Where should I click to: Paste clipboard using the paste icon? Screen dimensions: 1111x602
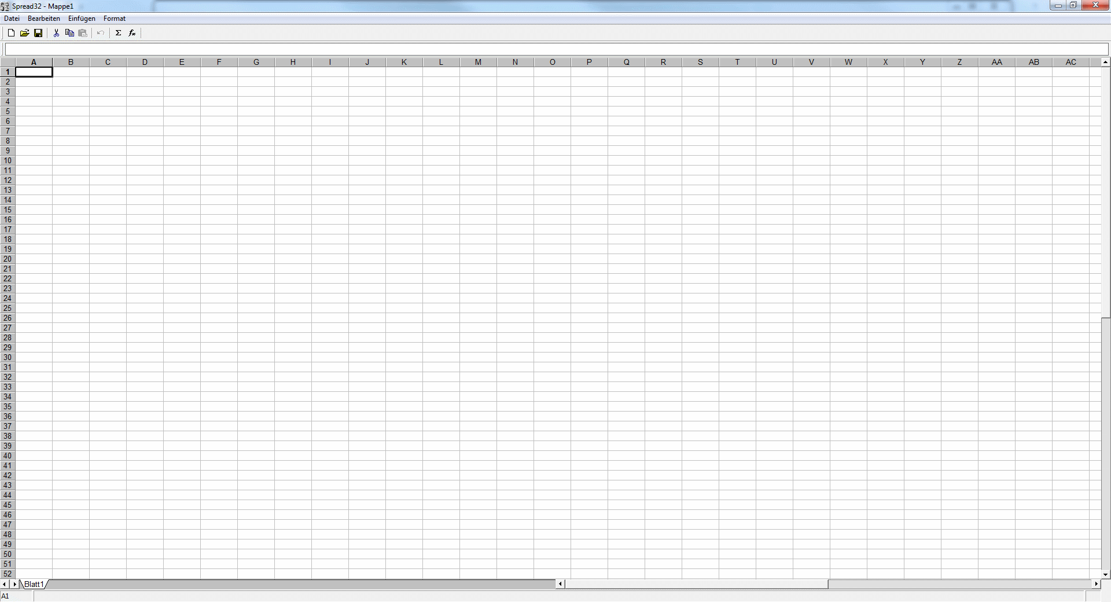tap(83, 33)
